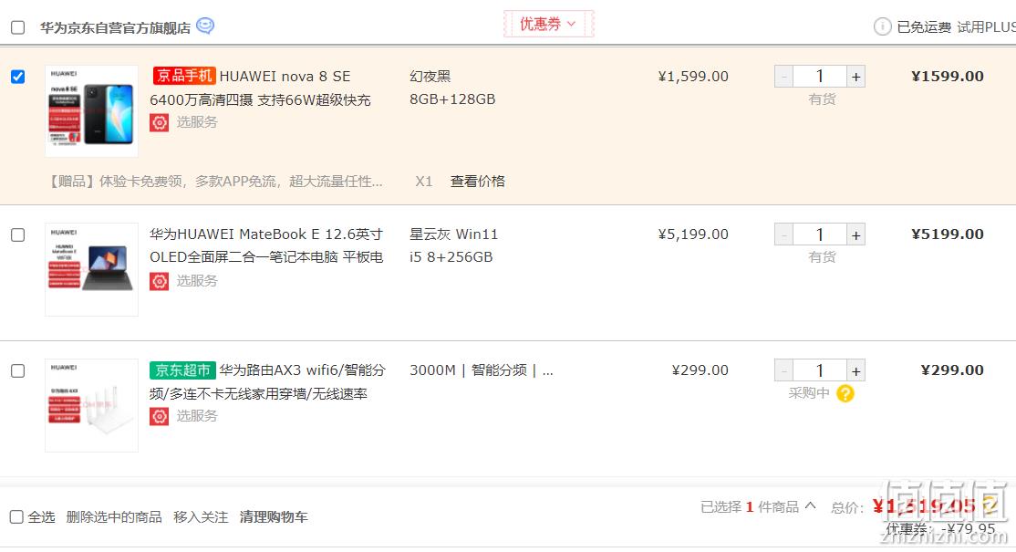This screenshot has height=552, width=1016.
Task: Select the 华为京东自营官方旗舰店 store checkbox
Action: coord(18,27)
